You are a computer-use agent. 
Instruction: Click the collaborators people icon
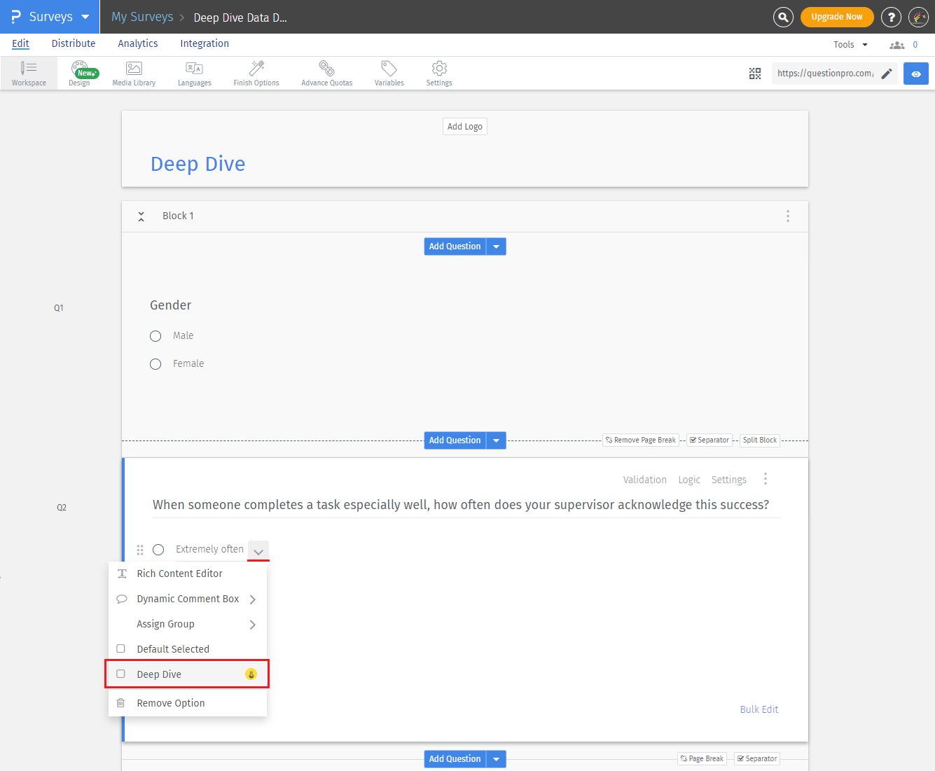point(896,45)
